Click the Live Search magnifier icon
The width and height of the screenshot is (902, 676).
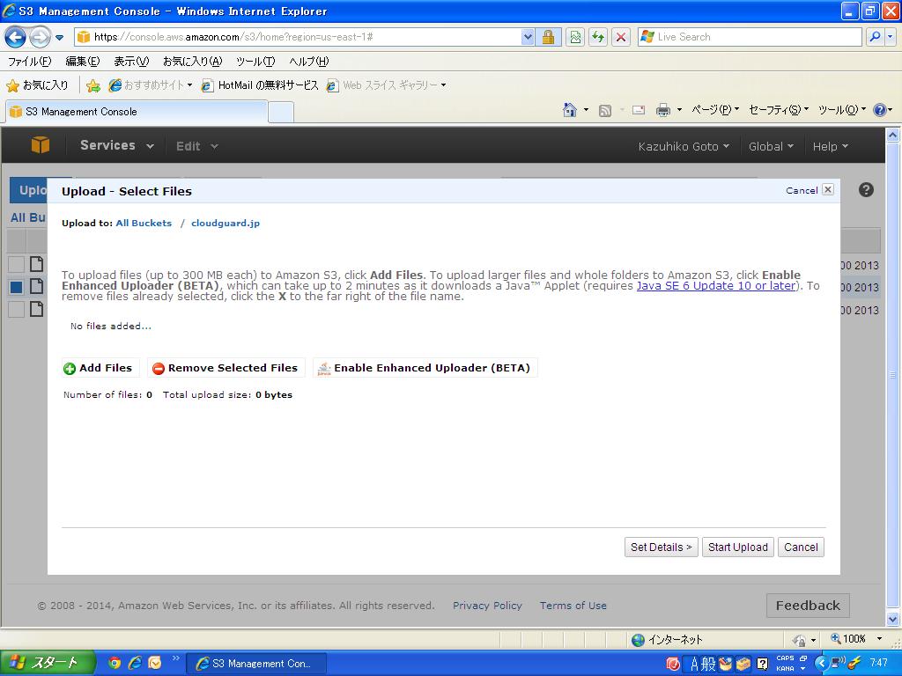[x=875, y=37]
